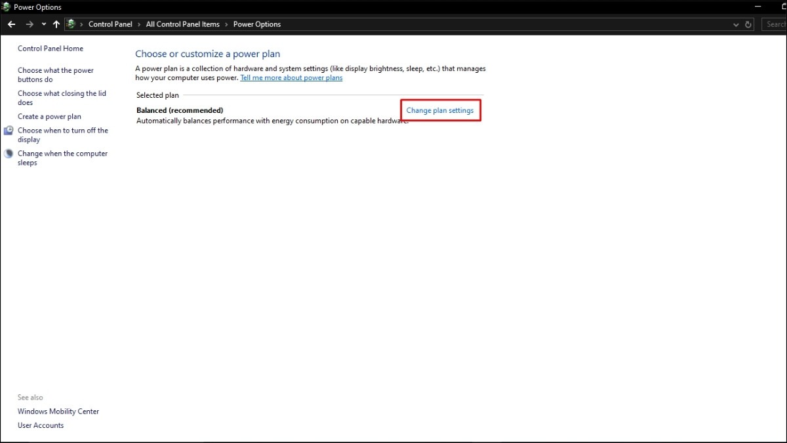The image size is (787, 443).
Task: Click the forward navigation arrow
Action: (x=29, y=24)
